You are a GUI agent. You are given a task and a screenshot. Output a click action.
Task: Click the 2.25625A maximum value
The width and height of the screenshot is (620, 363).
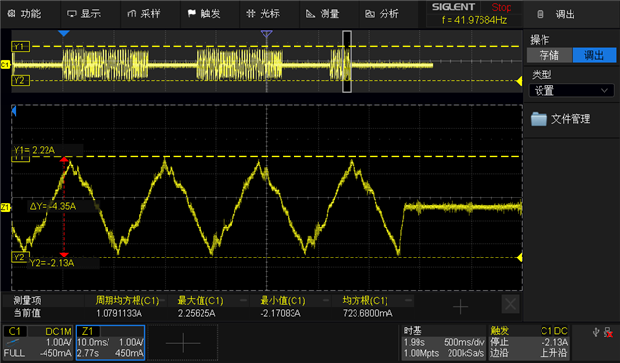pyautogui.click(x=197, y=314)
